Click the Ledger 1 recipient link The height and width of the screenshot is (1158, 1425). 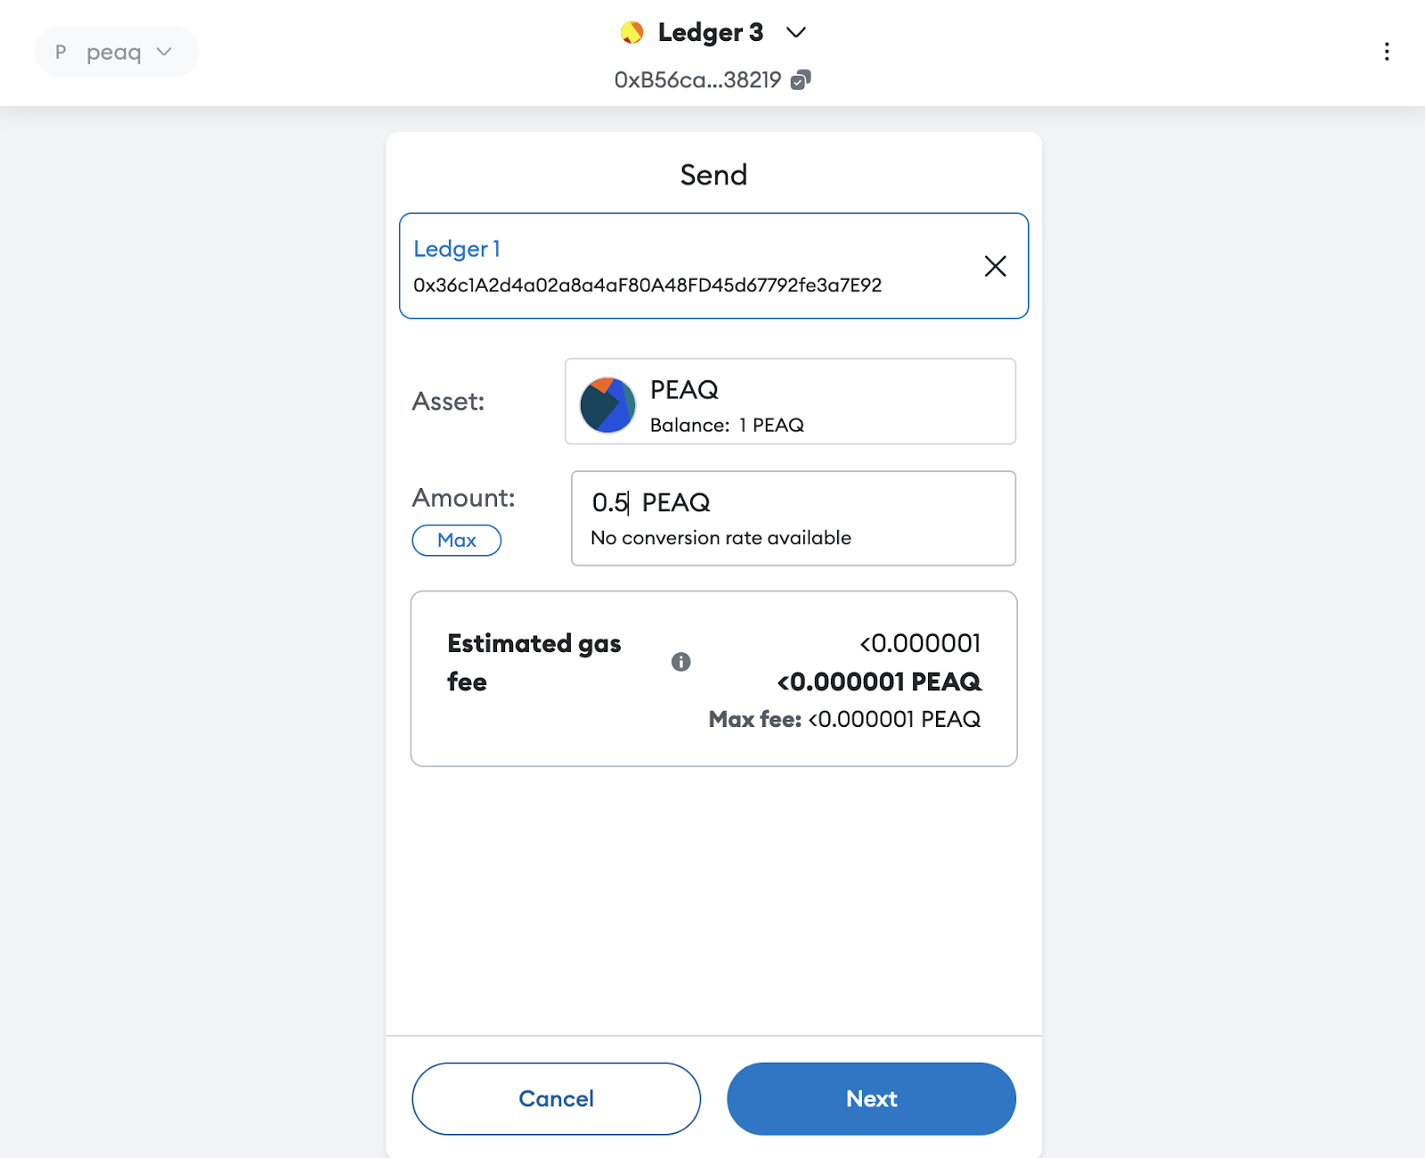pyautogui.click(x=456, y=249)
